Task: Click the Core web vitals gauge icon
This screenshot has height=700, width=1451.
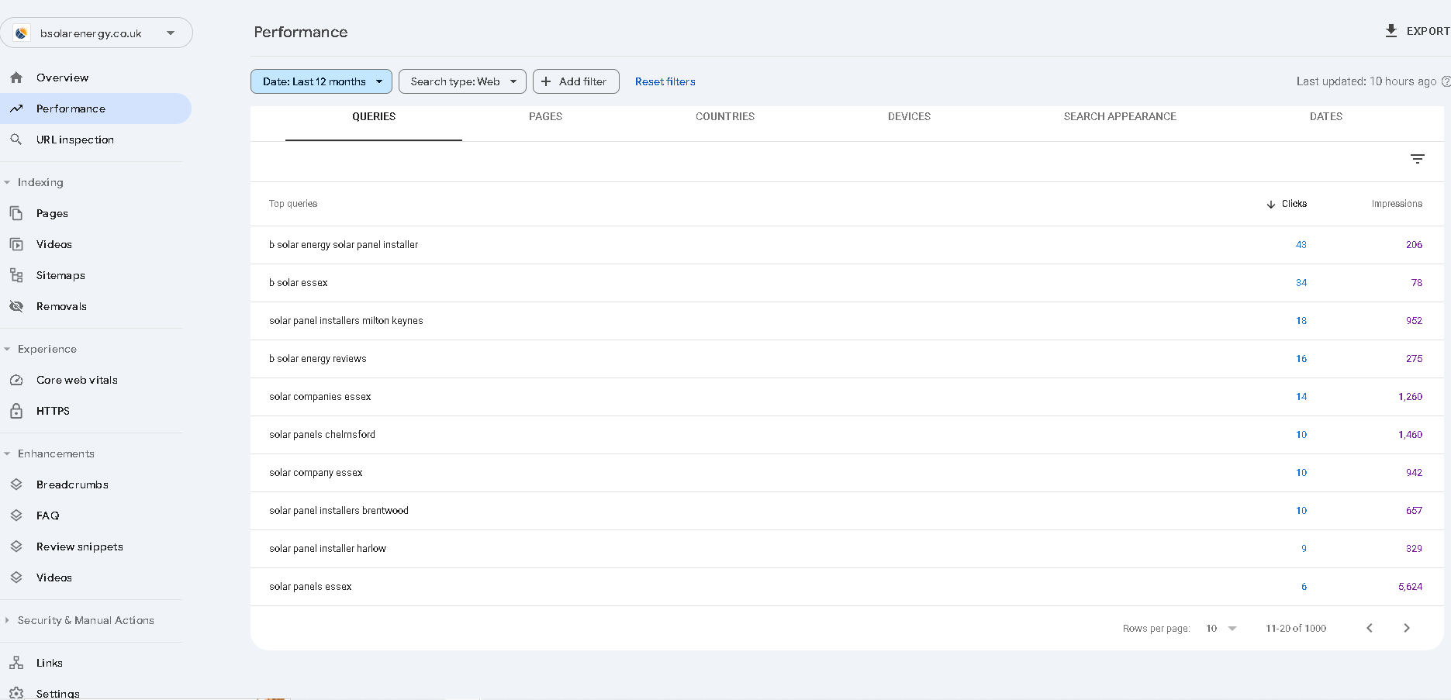Action: coord(16,380)
